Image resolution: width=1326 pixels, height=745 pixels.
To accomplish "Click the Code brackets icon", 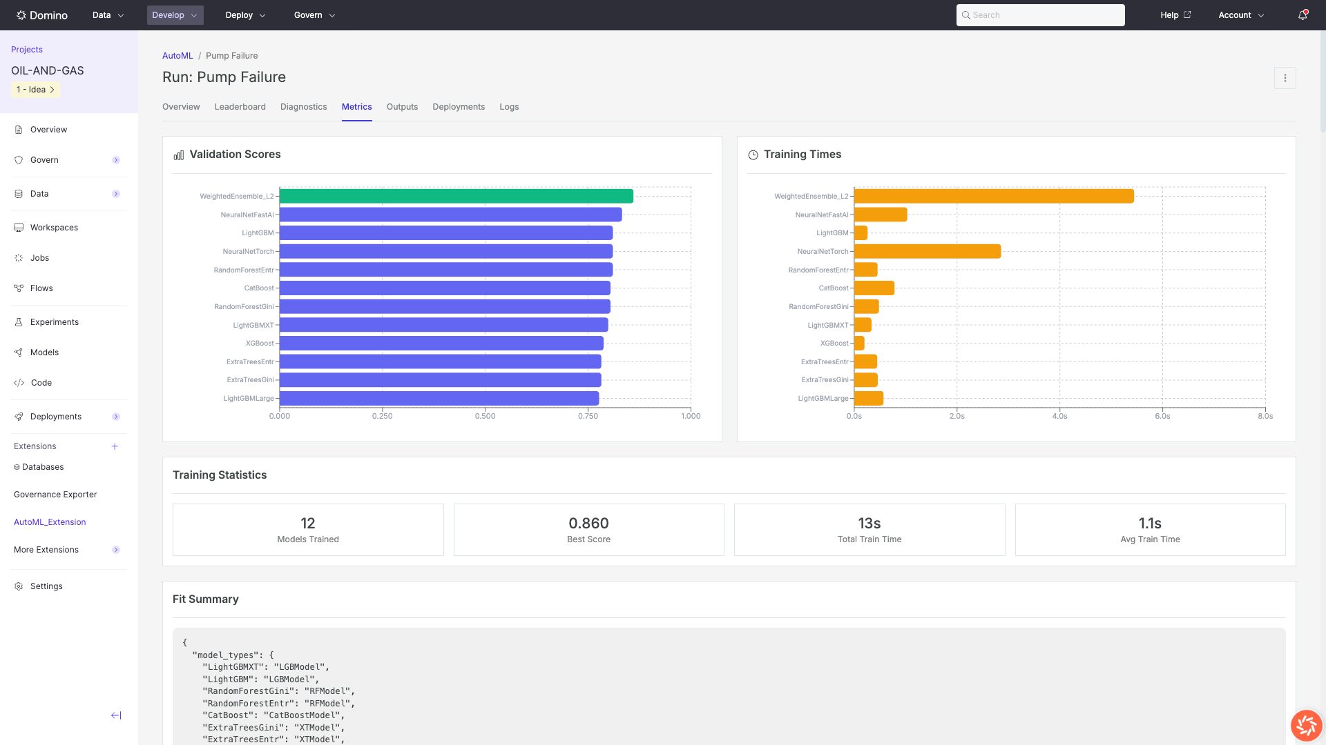I will tap(19, 383).
